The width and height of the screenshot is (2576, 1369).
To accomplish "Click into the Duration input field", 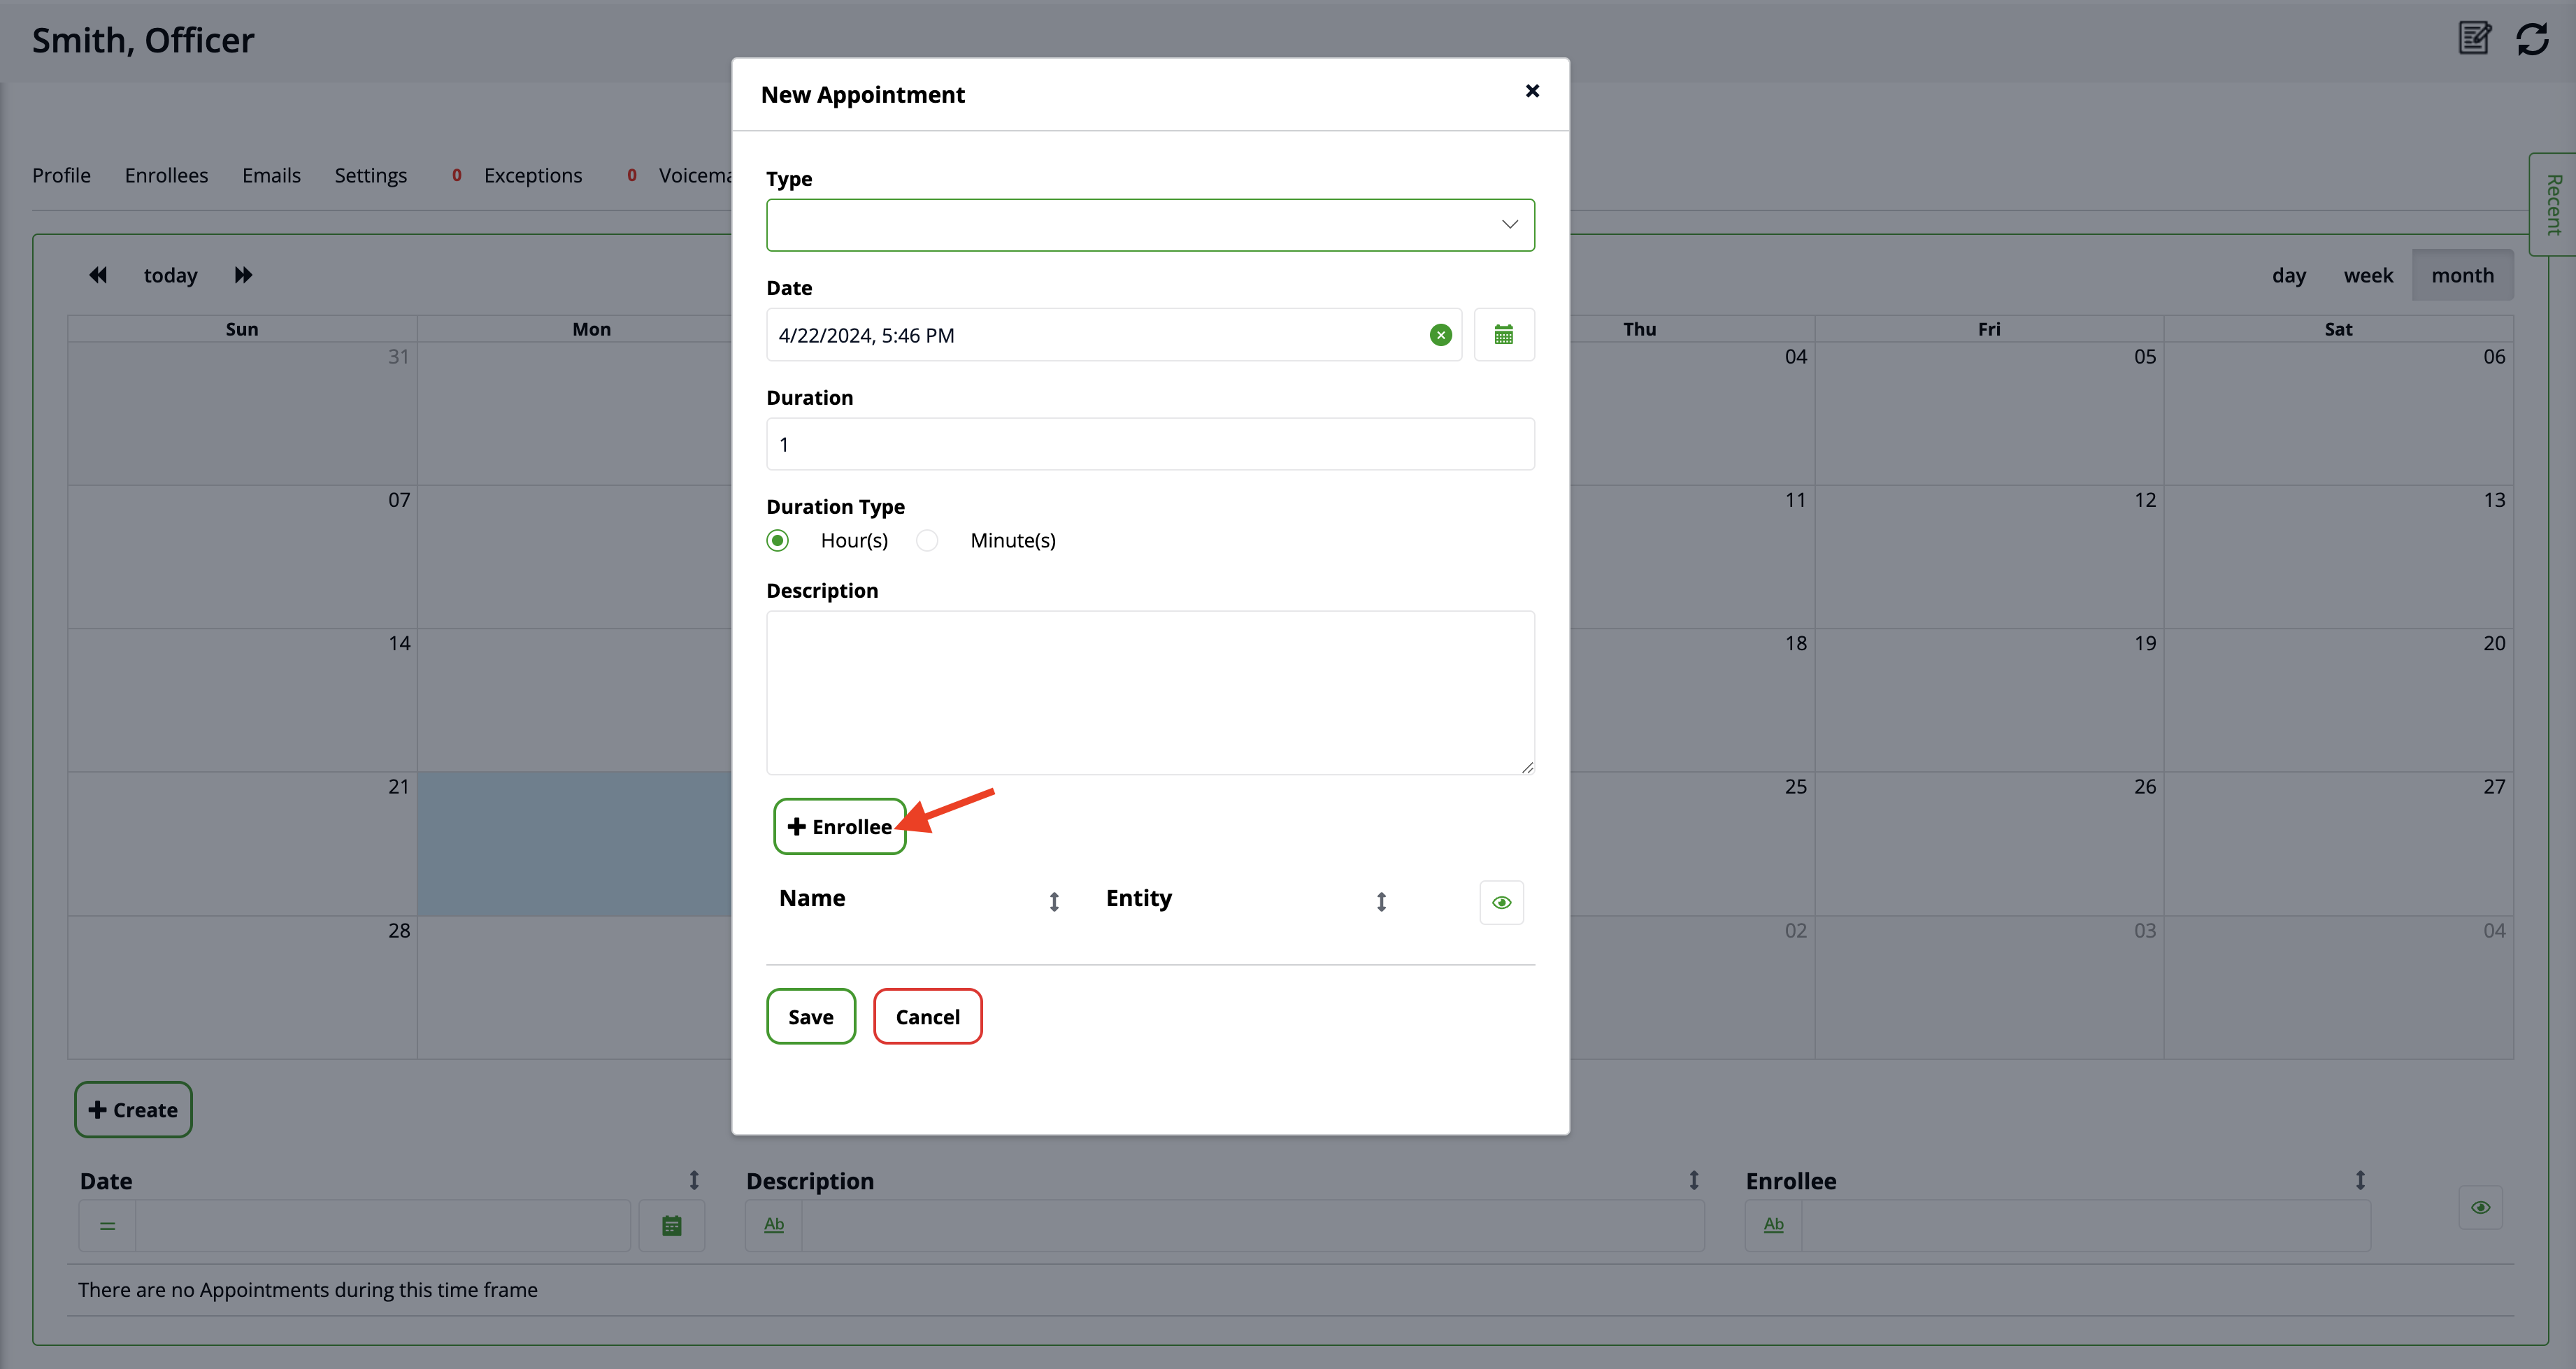I will coord(1150,444).
